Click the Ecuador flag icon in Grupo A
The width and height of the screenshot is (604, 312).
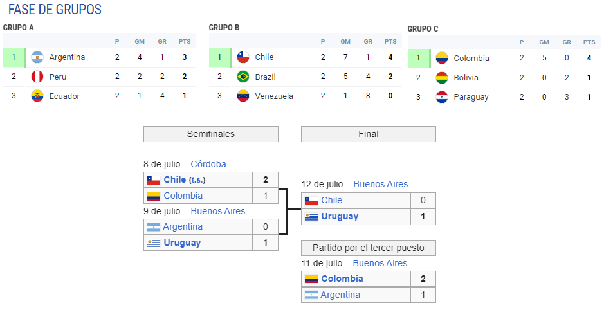[x=37, y=96]
